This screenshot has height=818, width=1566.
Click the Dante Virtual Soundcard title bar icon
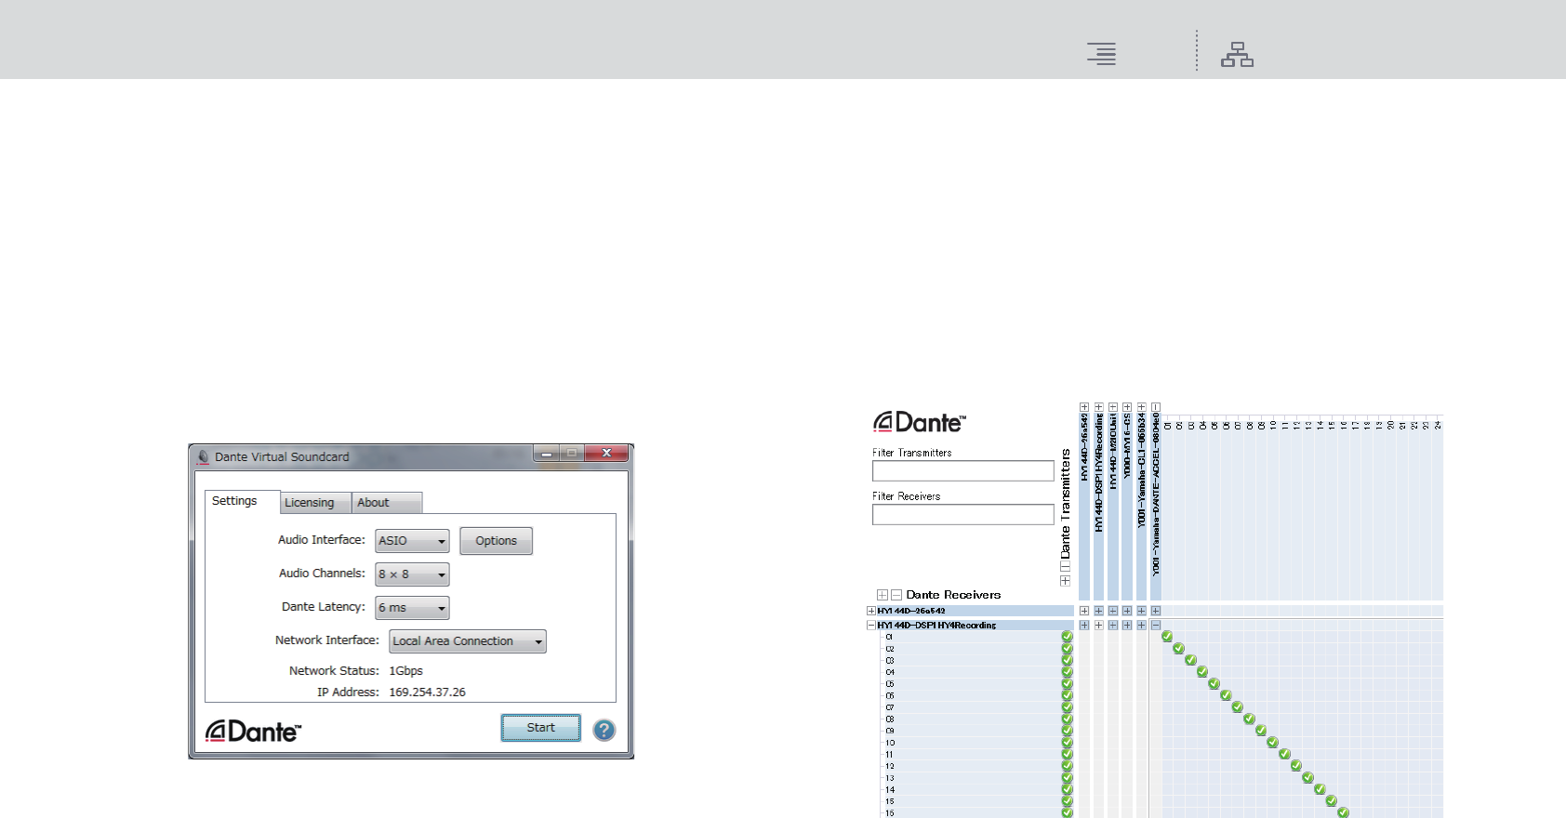[x=203, y=456]
